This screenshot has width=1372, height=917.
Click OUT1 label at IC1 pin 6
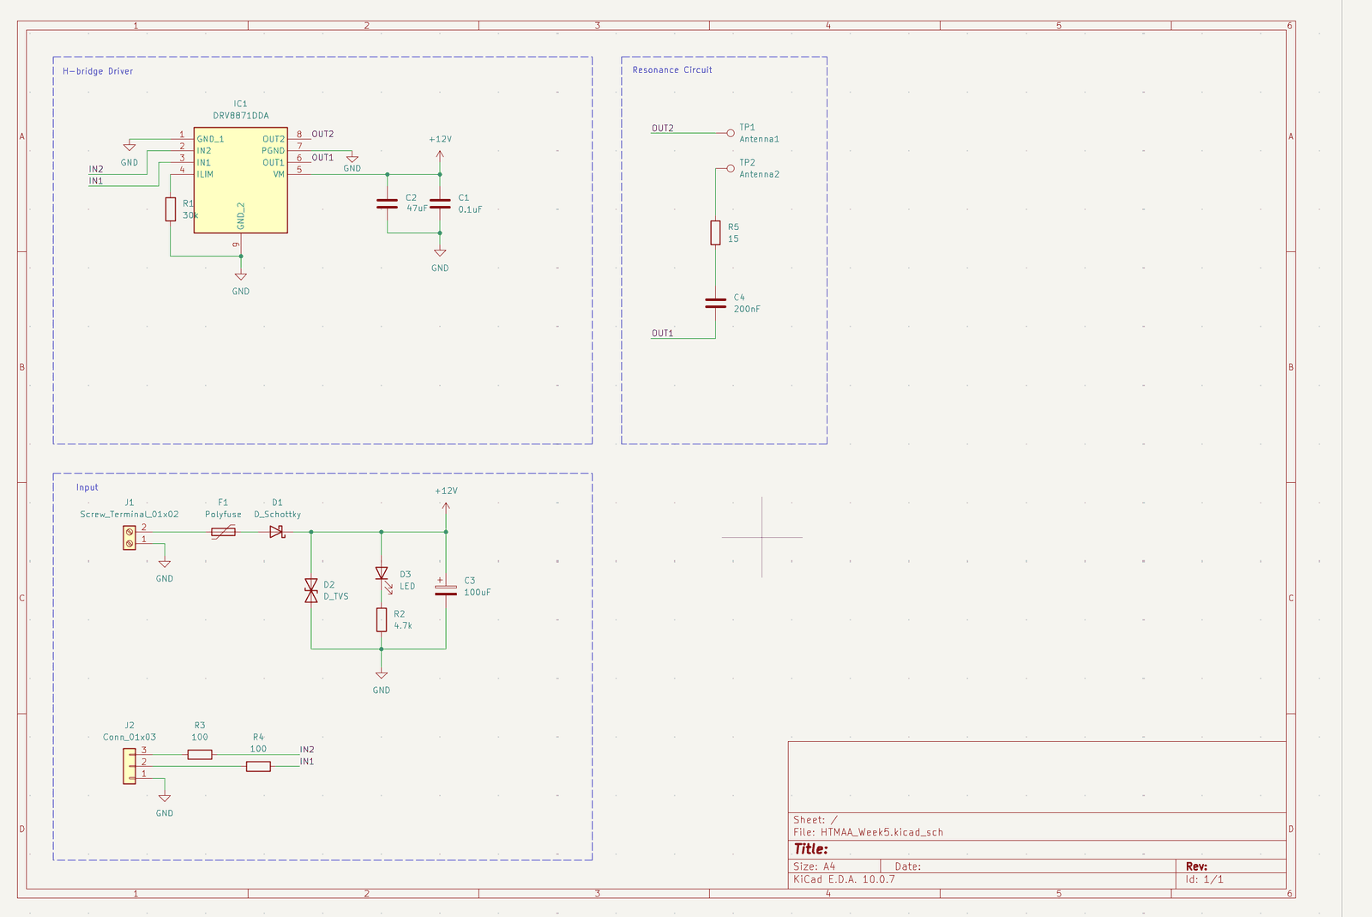322,157
